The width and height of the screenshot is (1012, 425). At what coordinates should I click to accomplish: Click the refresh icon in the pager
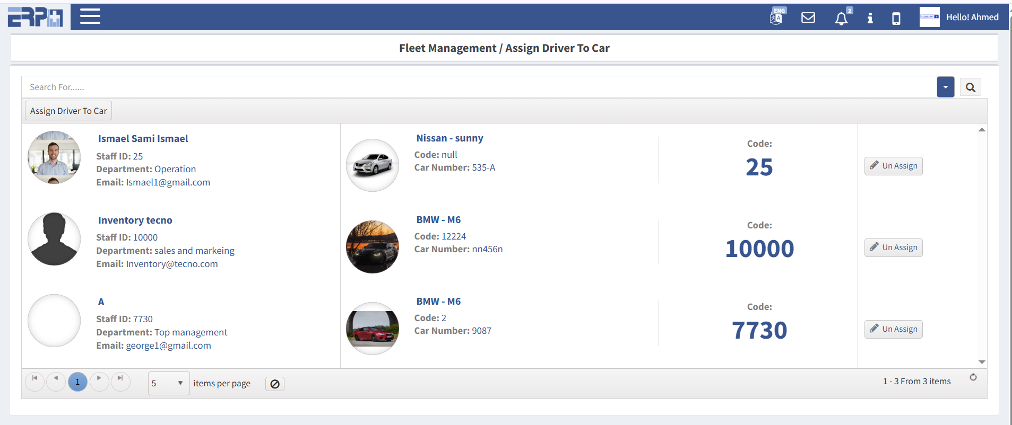pyautogui.click(x=973, y=377)
